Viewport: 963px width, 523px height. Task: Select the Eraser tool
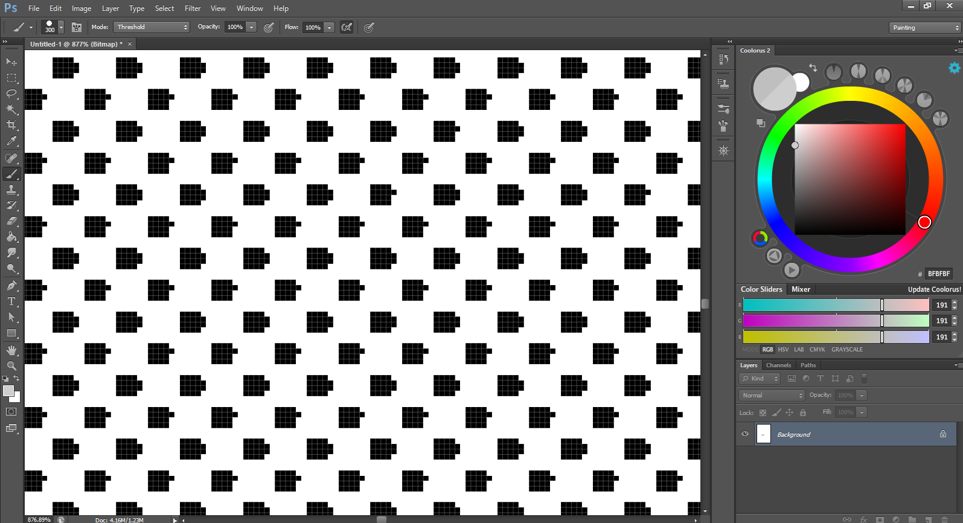(11, 221)
